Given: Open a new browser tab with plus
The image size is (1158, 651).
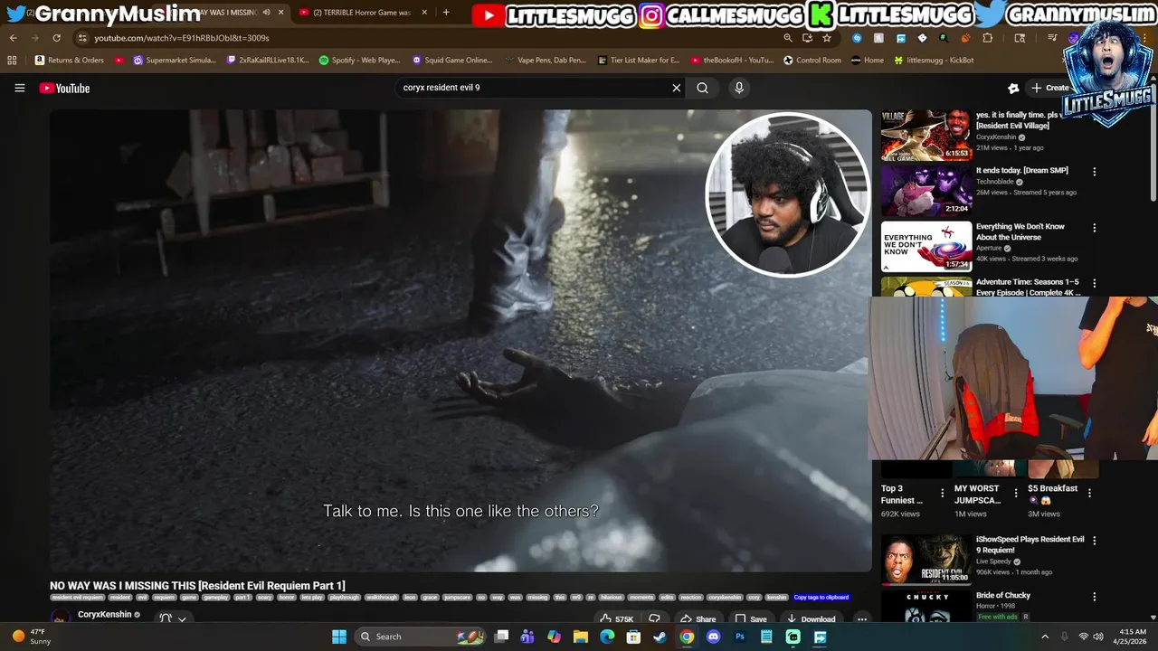Looking at the screenshot, I should (x=445, y=13).
